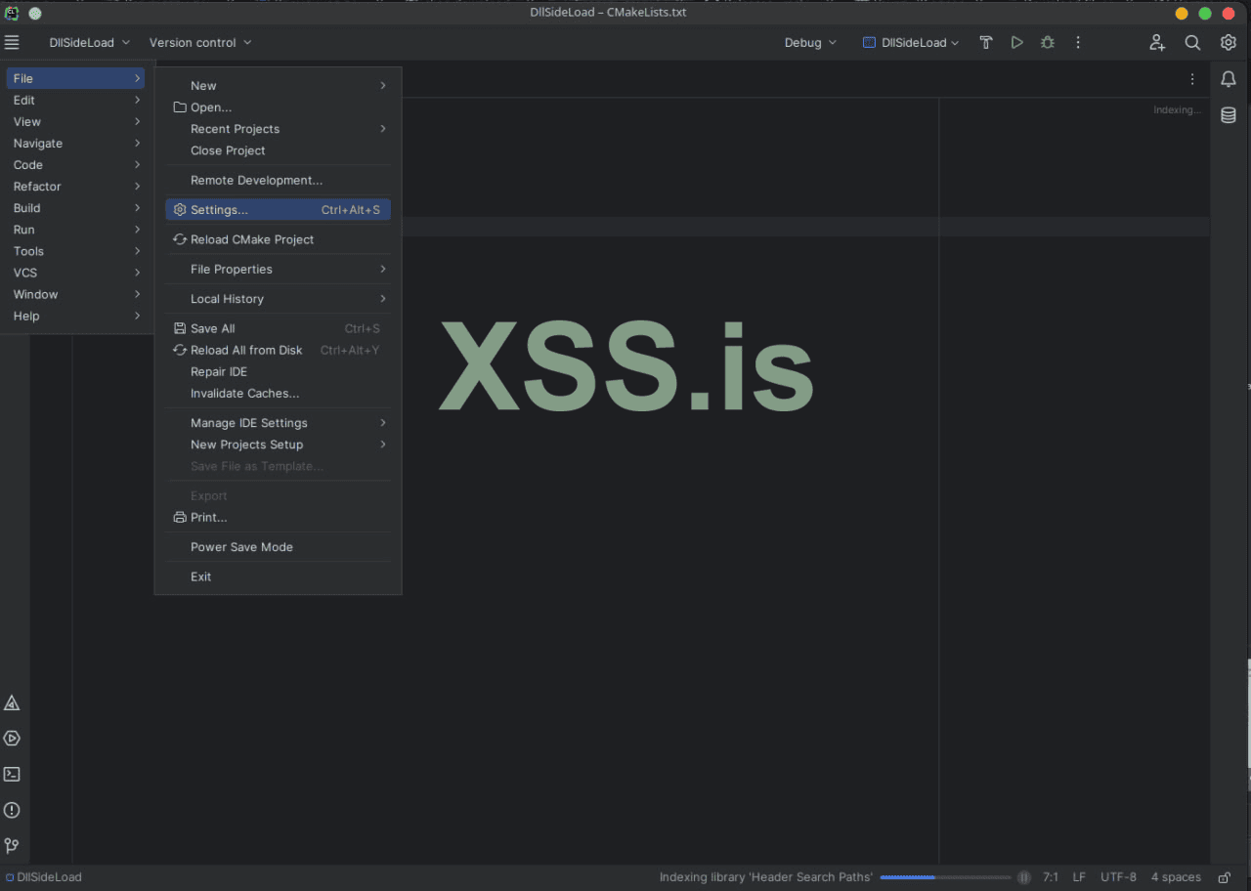Screen dimensions: 1251x891
Task: Click the indexing progress bar
Action: pyautogui.click(x=944, y=877)
